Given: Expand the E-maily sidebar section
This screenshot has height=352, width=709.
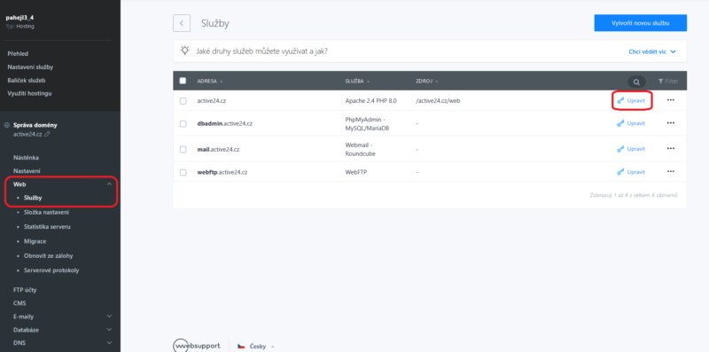Looking at the screenshot, I should click(x=109, y=317).
